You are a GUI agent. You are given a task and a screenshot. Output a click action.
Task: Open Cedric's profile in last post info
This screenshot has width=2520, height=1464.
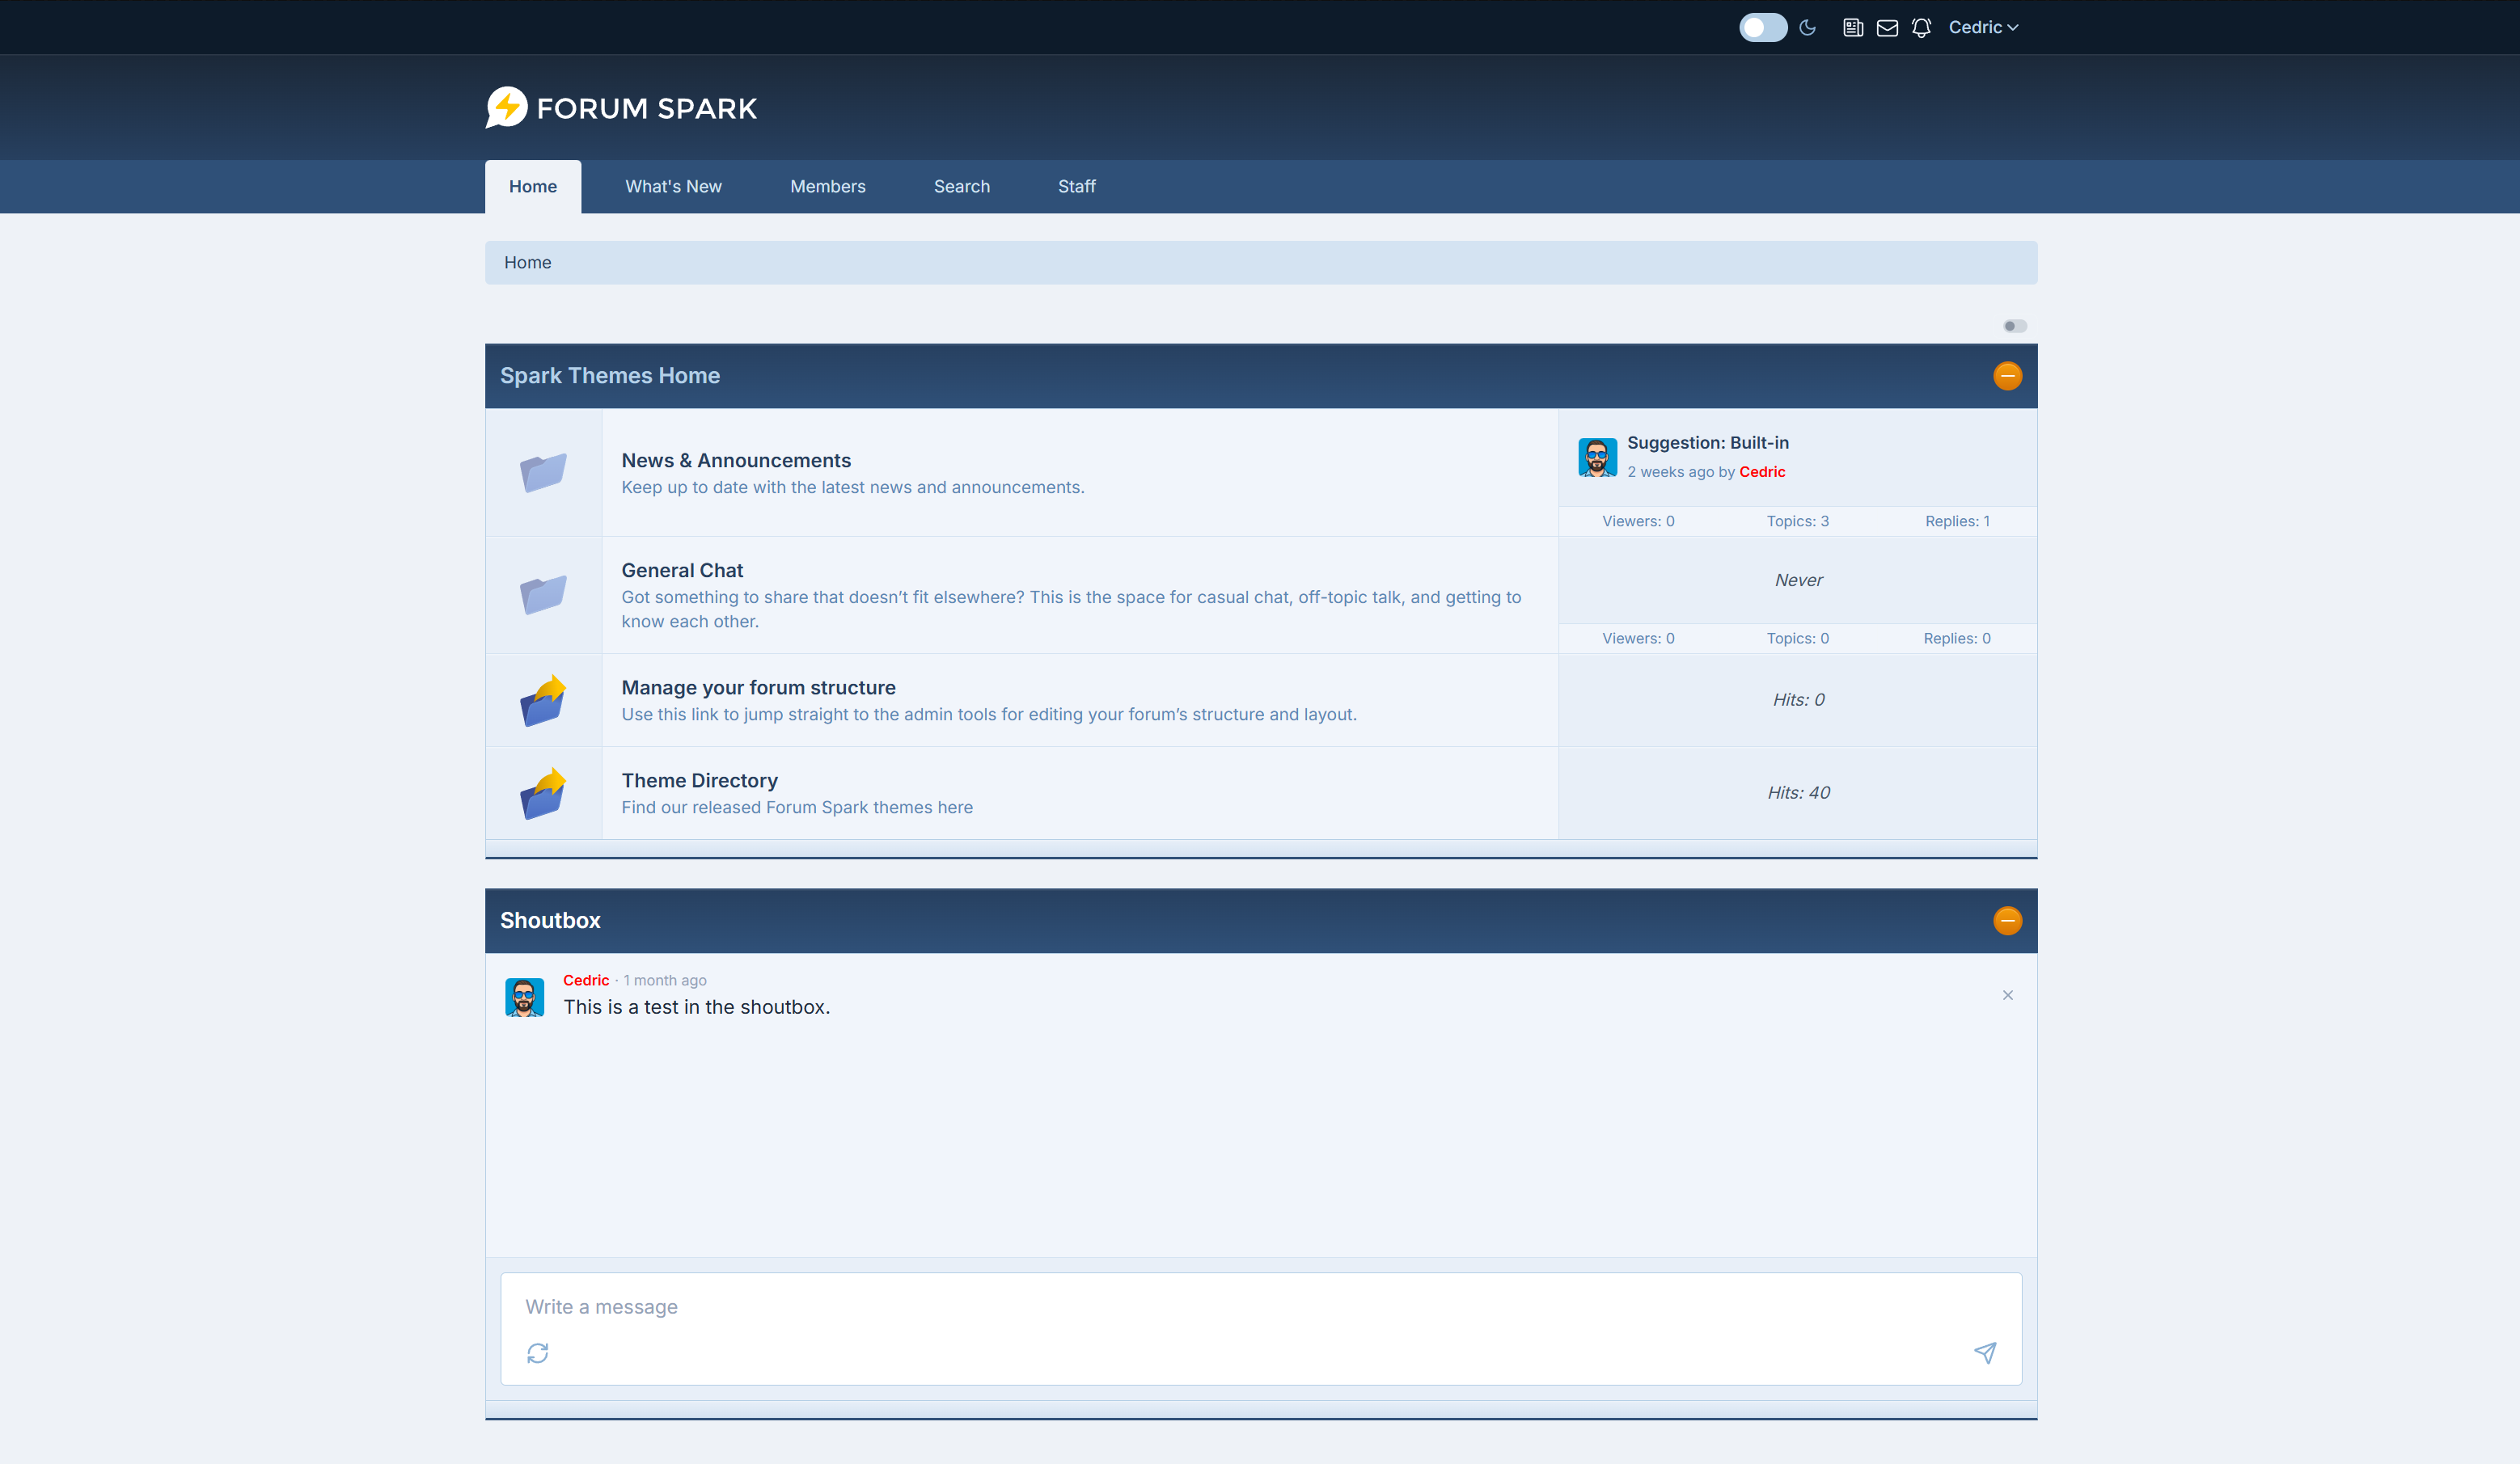click(1762, 471)
